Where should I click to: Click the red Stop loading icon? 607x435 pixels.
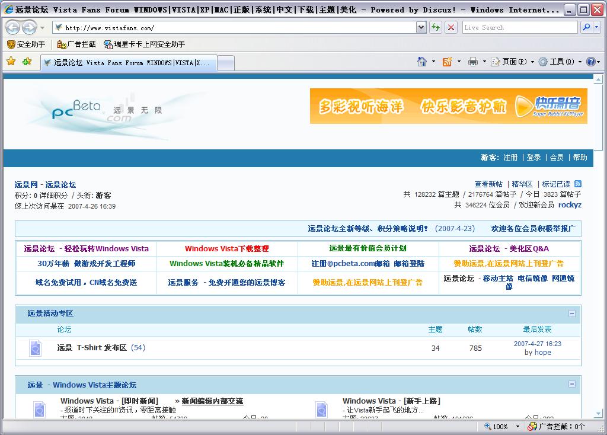click(451, 27)
